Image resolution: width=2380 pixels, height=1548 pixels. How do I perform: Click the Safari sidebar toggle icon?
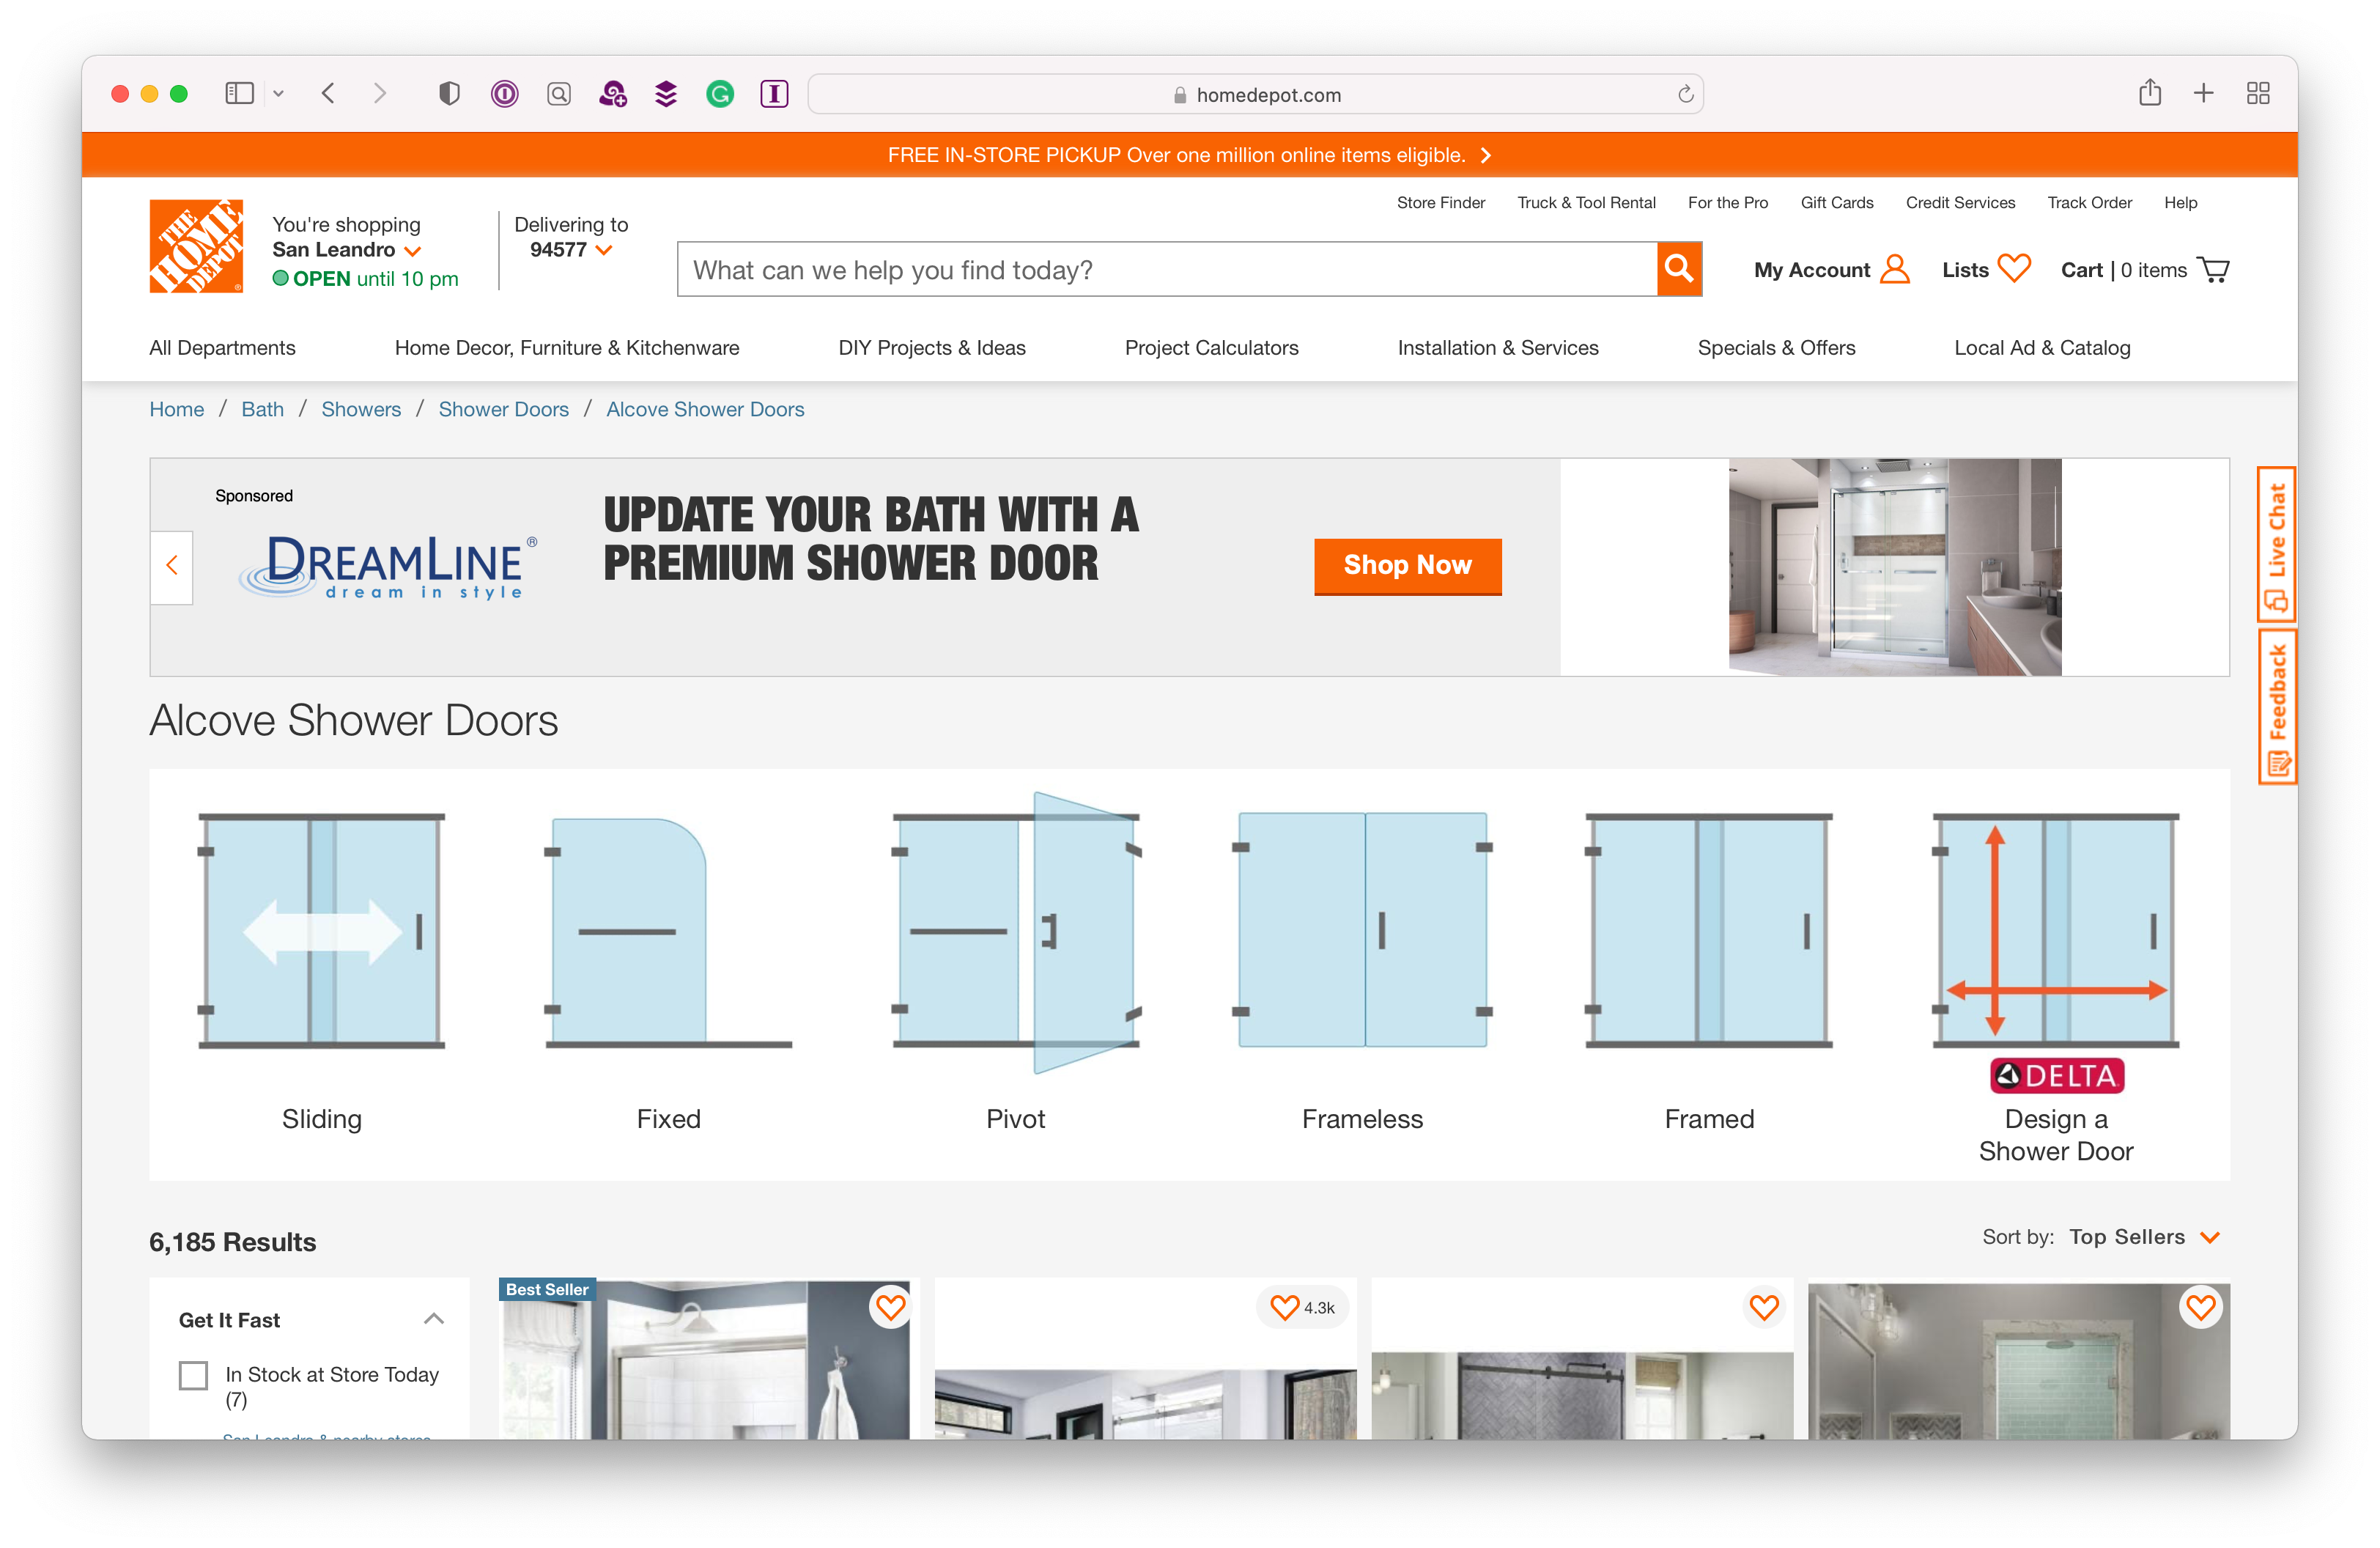[239, 94]
